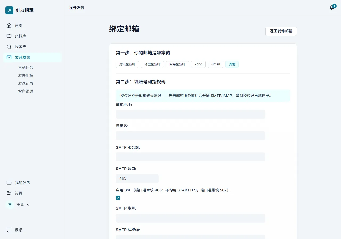Image resolution: width=341 pixels, height=239 pixels.
Task: Open the 营销任务 submenu item
Action: click(26, 67)
